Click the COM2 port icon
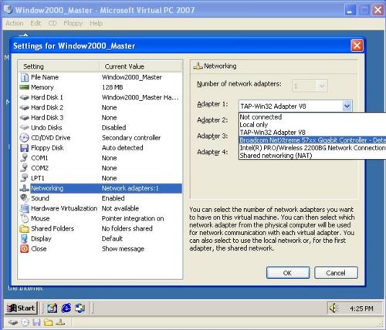Viewport: 386px width, 330px height. point(24,168)
